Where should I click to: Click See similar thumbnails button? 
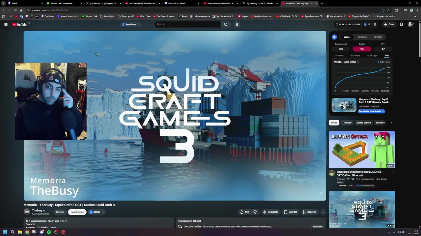click(371, 111)
